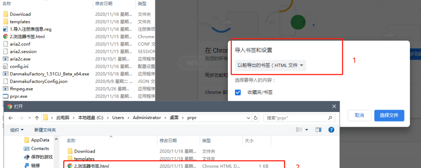The image size is (421, 168).
Task: Select 2.浏览器书签.html in the Open dialog
Action: pos(92,166)
